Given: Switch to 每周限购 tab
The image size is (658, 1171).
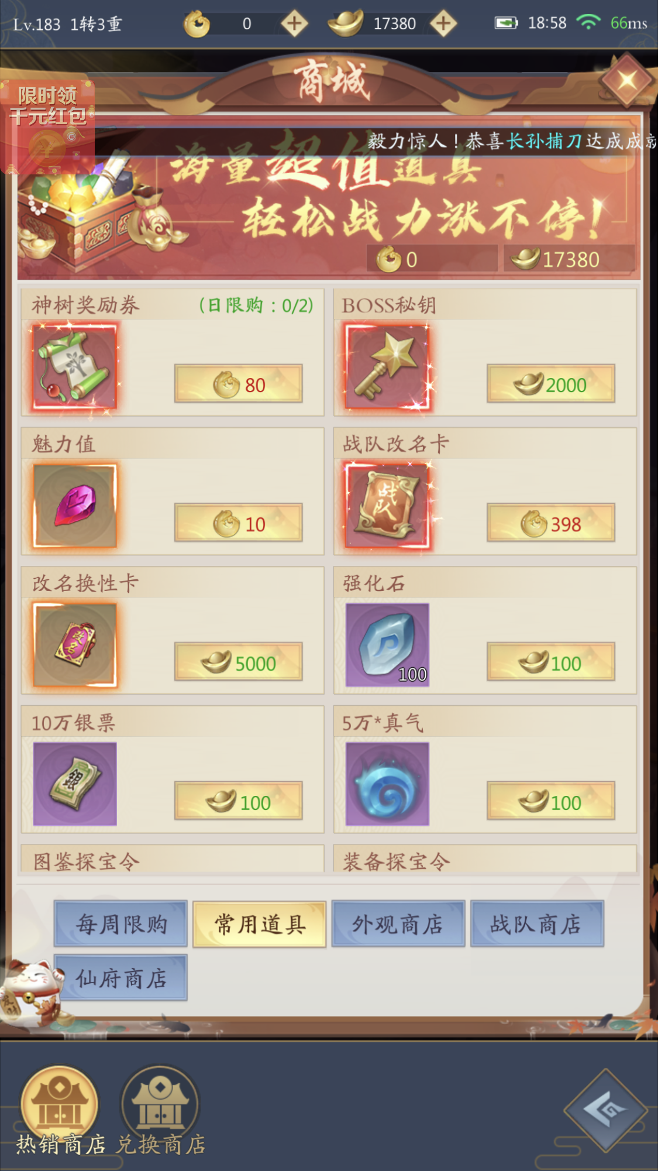Looking at the screenshot, I should coord(121,924).
